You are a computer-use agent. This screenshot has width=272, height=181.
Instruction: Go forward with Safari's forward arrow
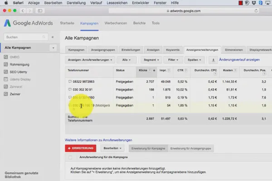click(29, 11)
